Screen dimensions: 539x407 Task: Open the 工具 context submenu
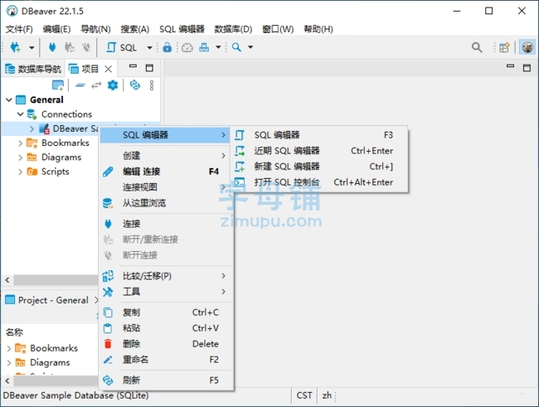166,292
